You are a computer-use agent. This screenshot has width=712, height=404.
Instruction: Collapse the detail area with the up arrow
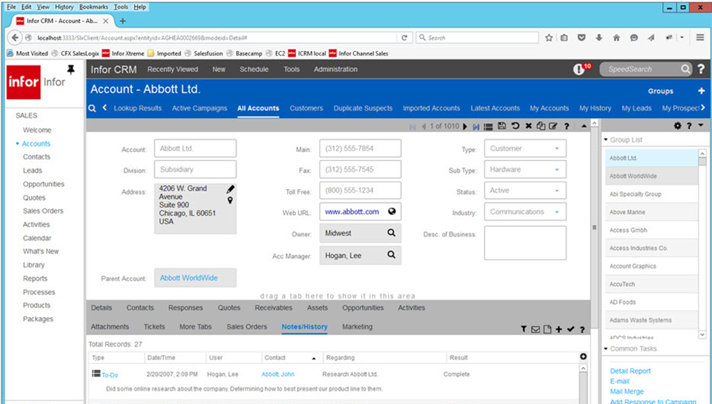tap(584, 127)
